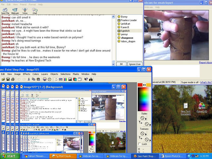Viewport: 212px width, 159px height.
Task: Toggle the Lock checkbox in color palette
Action: click(140, 144)
